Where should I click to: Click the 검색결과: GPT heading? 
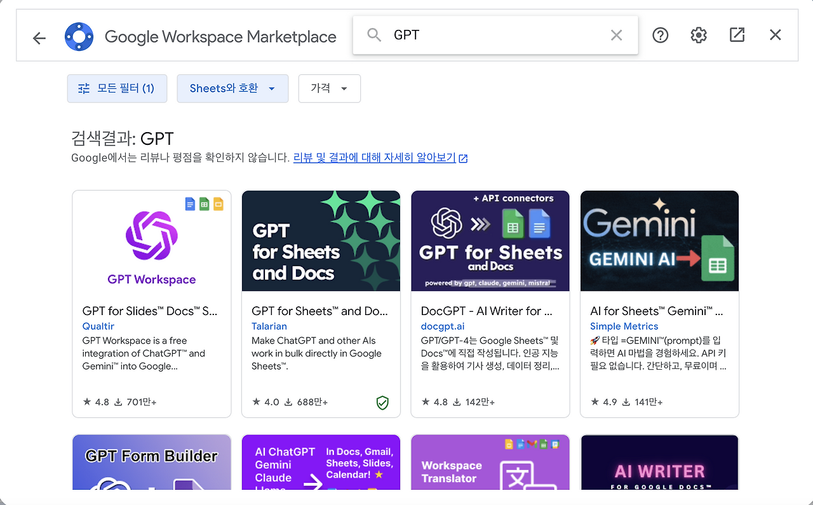123,138
